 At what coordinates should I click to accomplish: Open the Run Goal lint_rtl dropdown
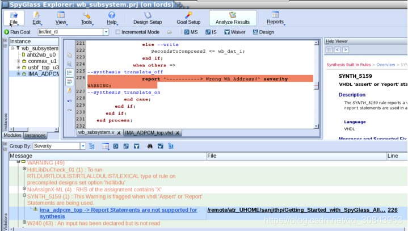pyautogui.click(x=106, y=32)
